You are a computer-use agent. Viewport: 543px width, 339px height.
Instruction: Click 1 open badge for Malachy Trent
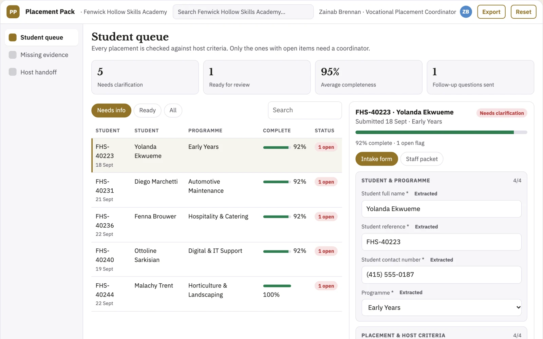pyautogui.click(x=326, y=286)
